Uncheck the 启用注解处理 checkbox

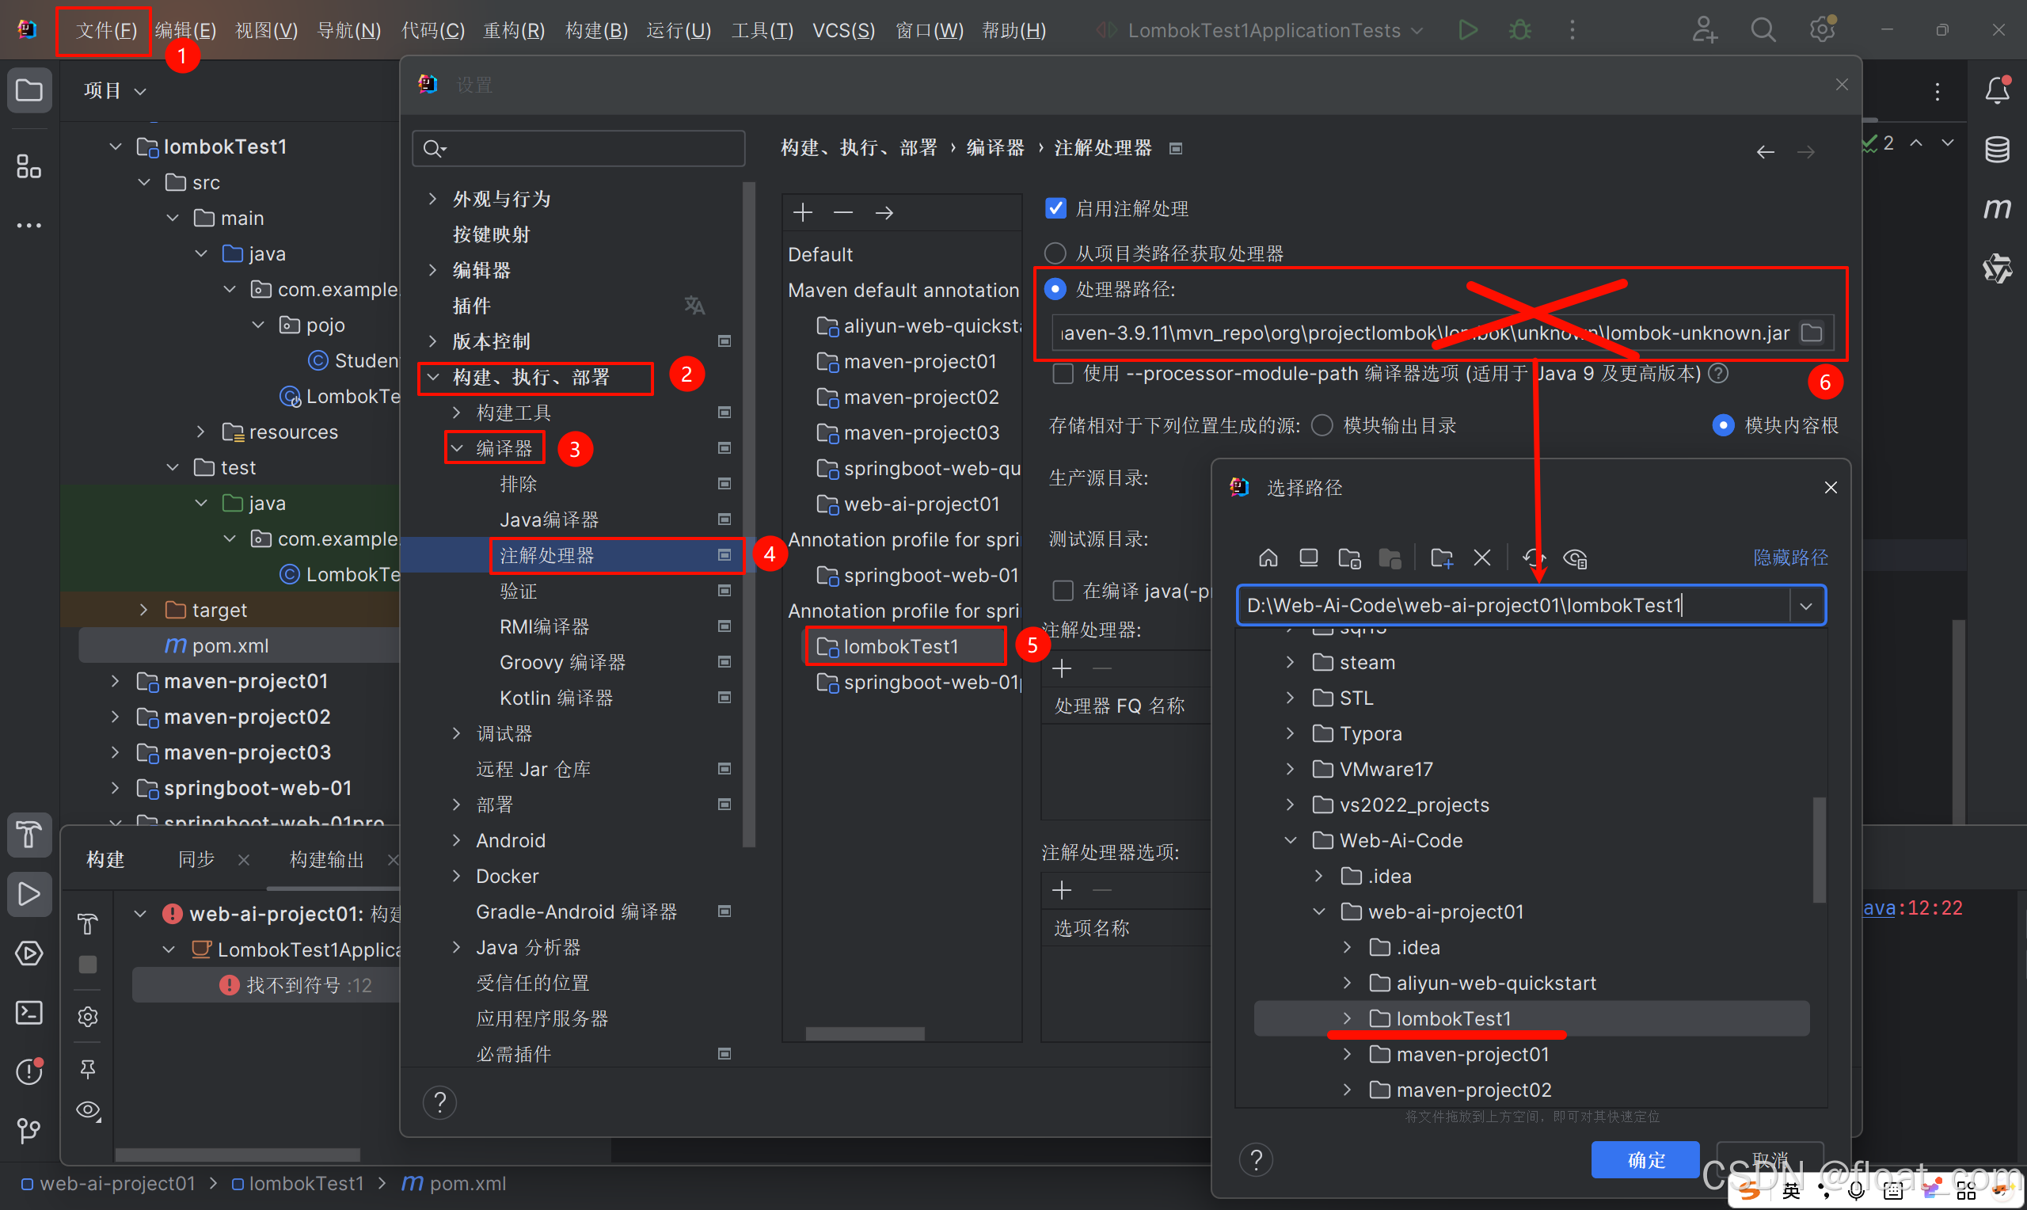[x=1055, y=209]
